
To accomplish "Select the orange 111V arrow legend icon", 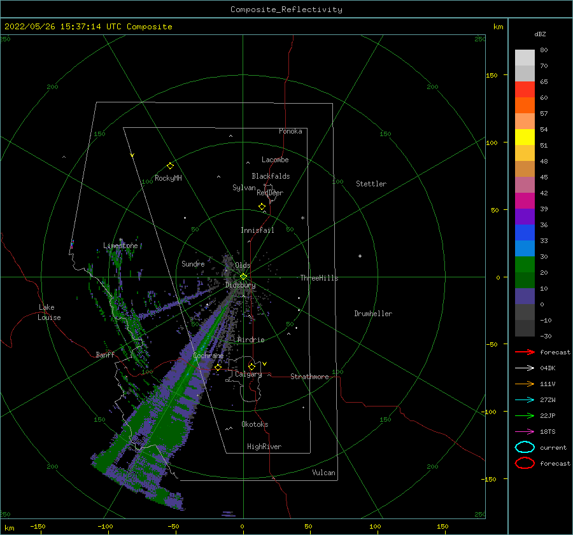I will pyautogui.click(x=525, y=384).
